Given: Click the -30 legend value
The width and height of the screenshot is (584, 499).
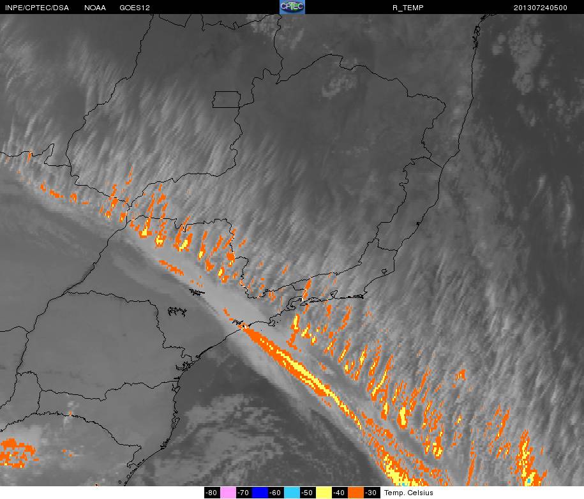Looking at the screenshot, I should 371,493.
